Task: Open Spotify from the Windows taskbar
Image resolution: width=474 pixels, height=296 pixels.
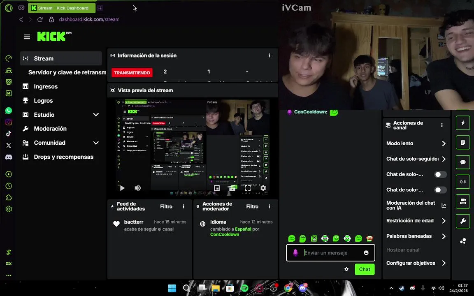Action: click(244, 288)
